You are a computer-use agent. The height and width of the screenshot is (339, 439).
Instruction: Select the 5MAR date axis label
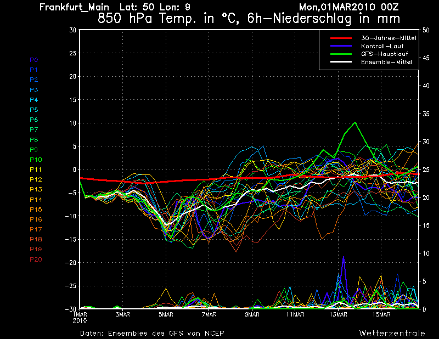[x=166, y=314]
